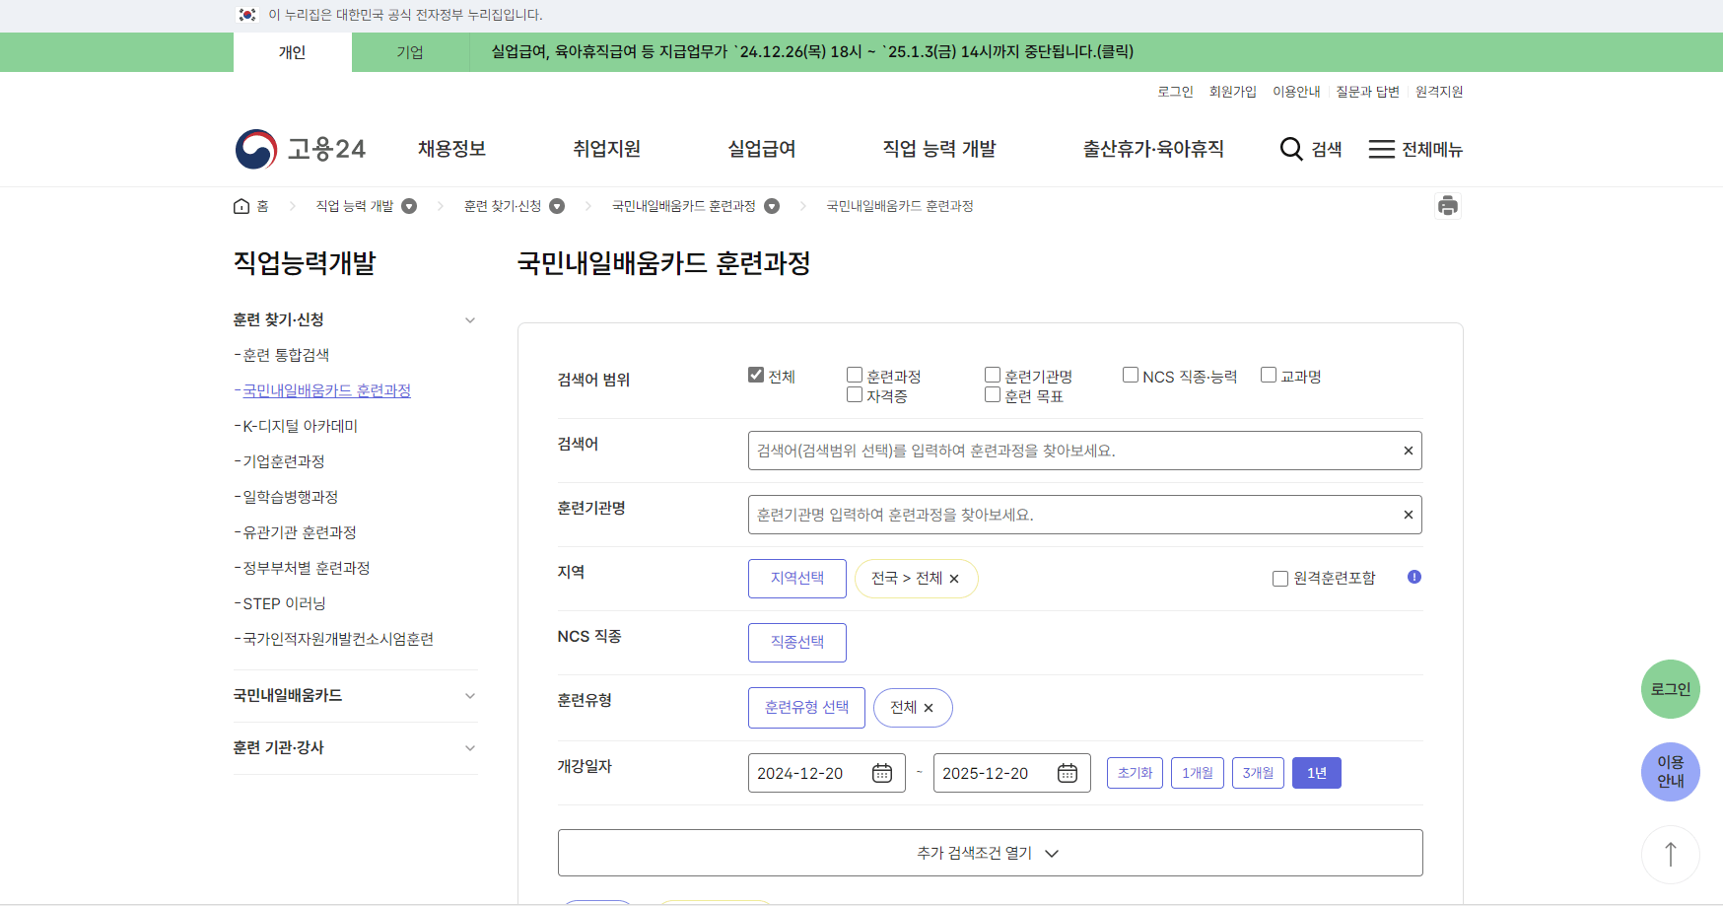Enable the 훈련과정 checkbox
Viewport: 1723px width, 906px height.
[853, 375]
